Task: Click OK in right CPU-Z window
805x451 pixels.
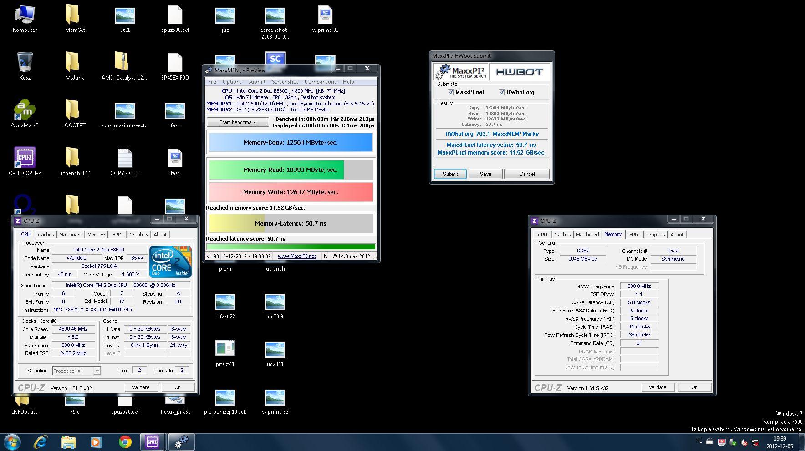Action: [x=694, y=387]
